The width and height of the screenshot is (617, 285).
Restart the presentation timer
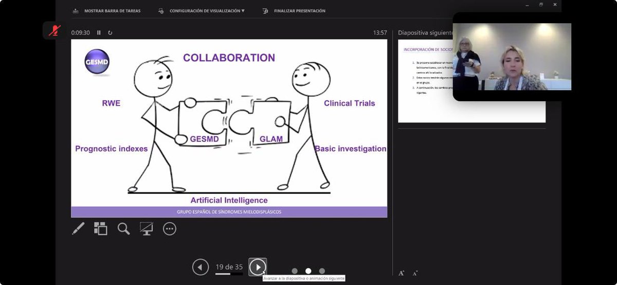pyautogui.click(x=110, y=32)
